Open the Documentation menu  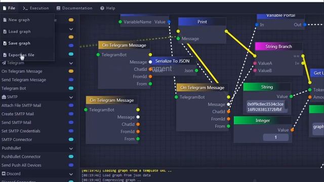click(74, 8)
